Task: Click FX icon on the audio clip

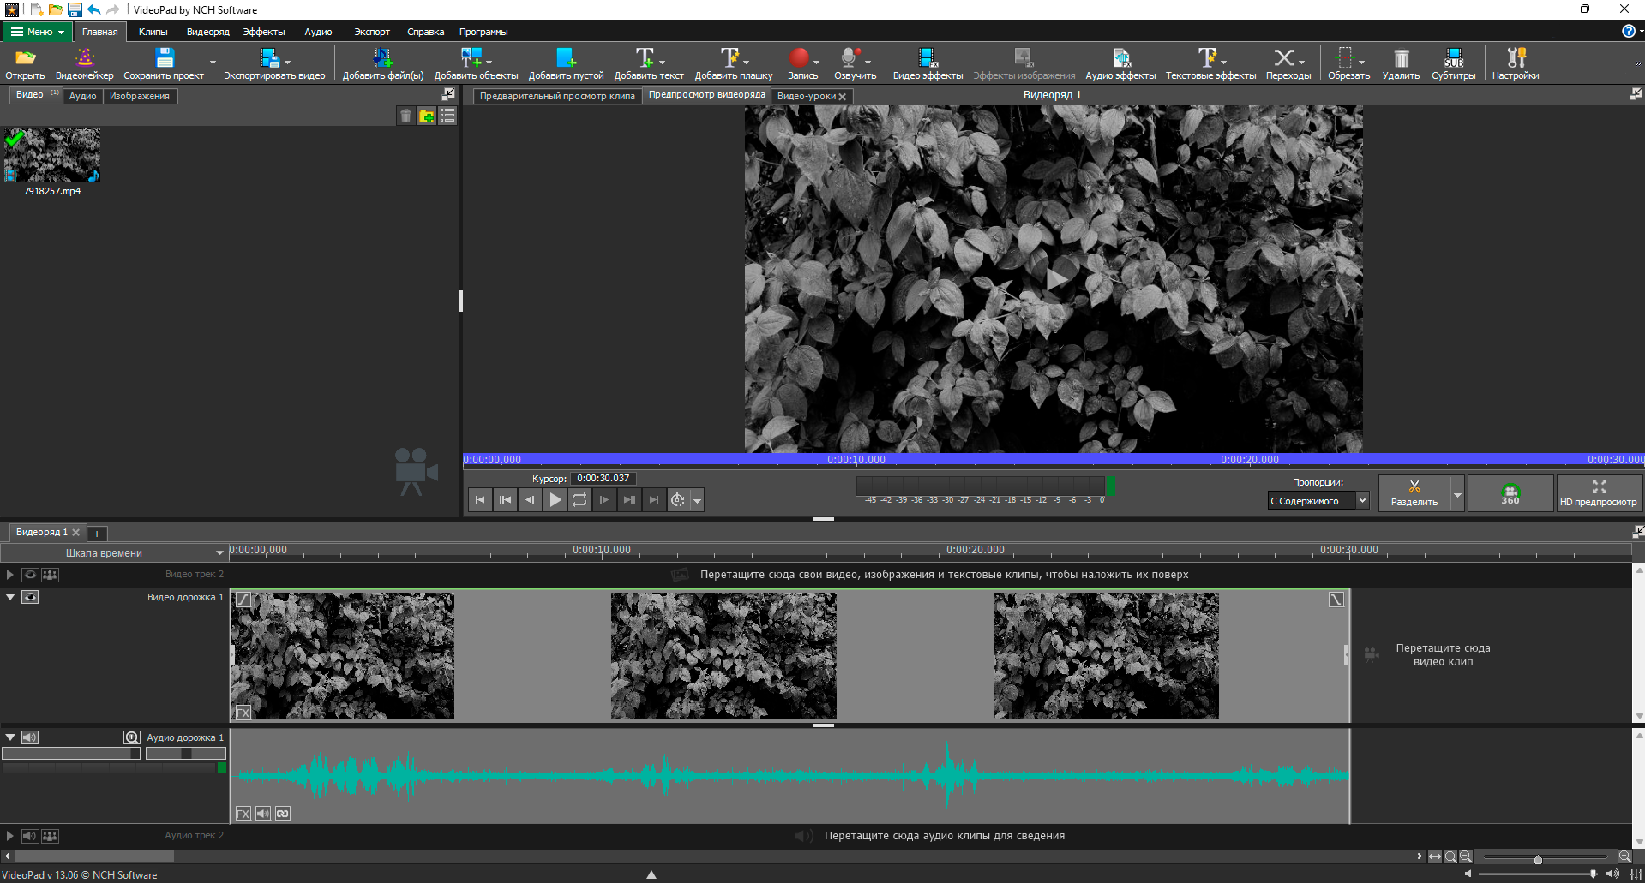Action: click(243, 814)
